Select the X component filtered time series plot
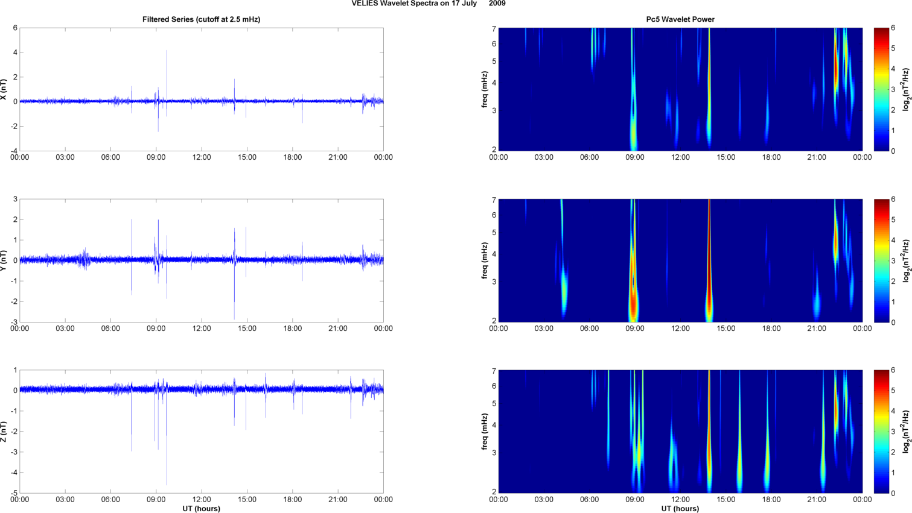Image resolution: width=912 pixels, height=513 pixels. 202,89
